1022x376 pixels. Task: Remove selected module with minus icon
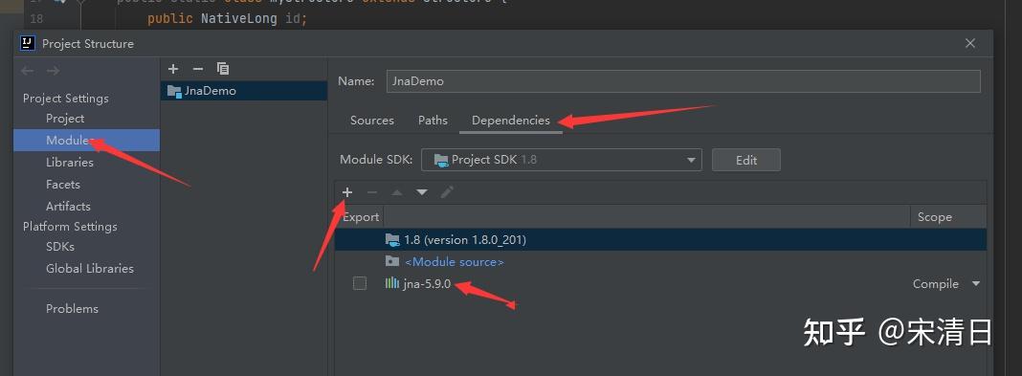click(198, 69)
